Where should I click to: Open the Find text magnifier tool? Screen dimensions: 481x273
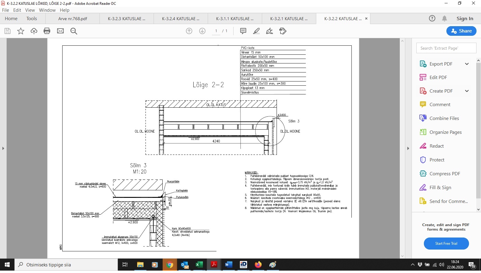point(74,31)
